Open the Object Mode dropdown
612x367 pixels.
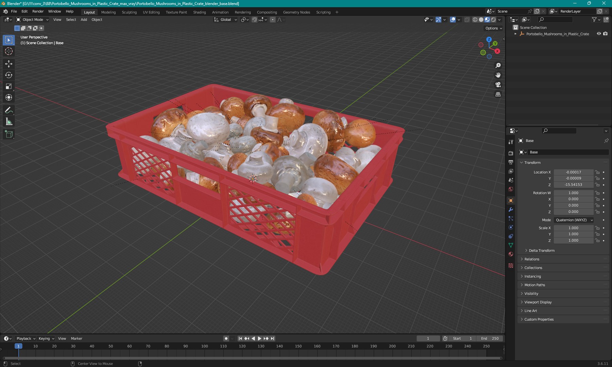click(33, 20)
